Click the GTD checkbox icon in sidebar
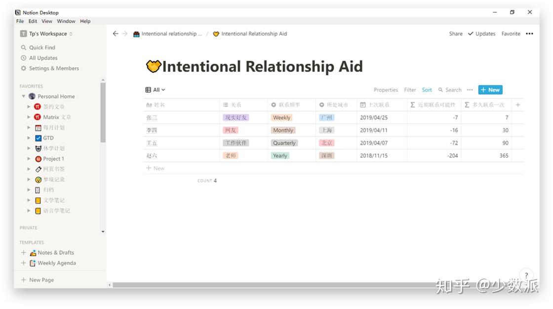The height and width of the screenshot is (309, 553). (x=38, y=138)
